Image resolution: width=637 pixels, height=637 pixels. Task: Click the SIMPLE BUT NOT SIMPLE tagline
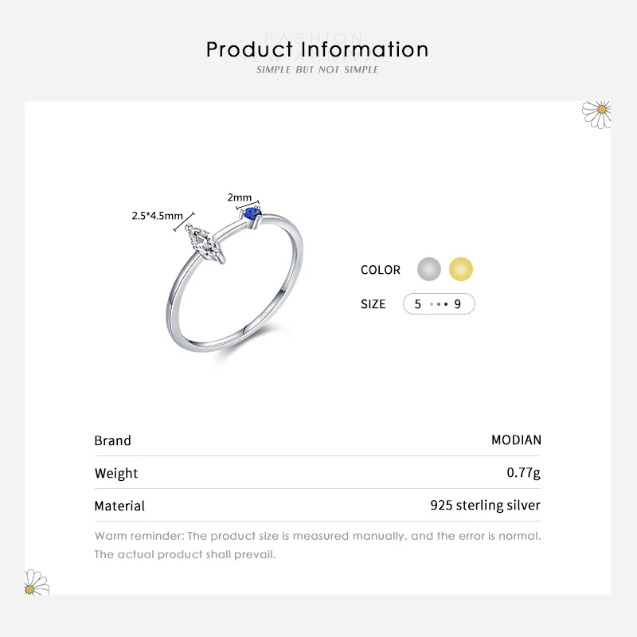coord(317,70)
